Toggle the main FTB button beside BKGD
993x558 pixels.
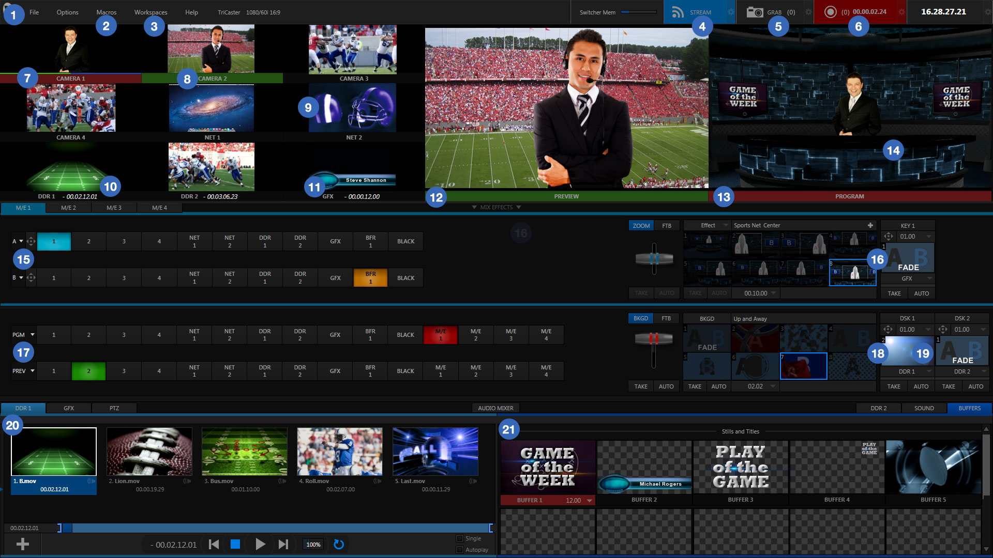coord(666,318)
